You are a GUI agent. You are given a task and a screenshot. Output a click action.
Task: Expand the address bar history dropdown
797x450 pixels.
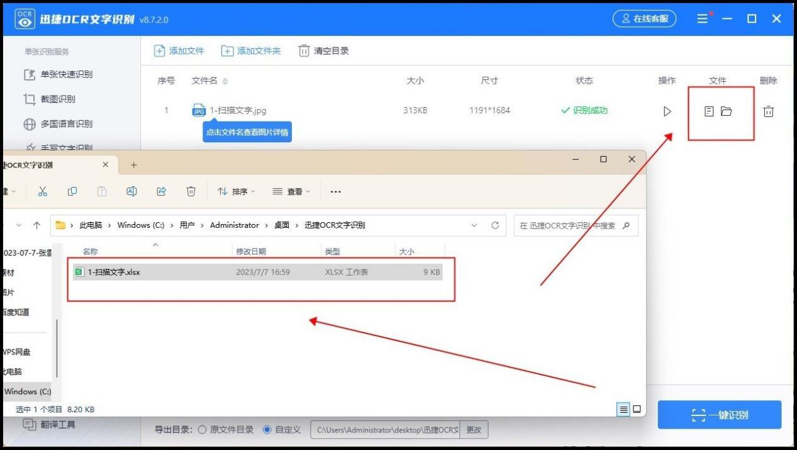click(474, 225)
